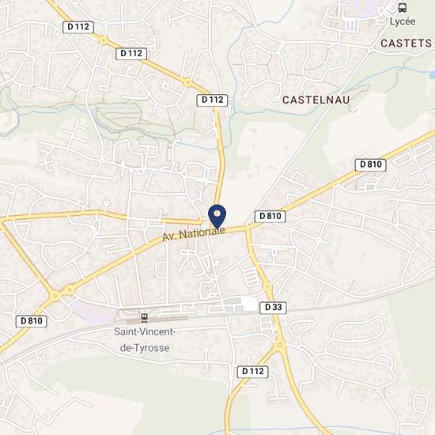
Task: Click the roundabout on D 112 above the river
Action: (x=187, y=82)
